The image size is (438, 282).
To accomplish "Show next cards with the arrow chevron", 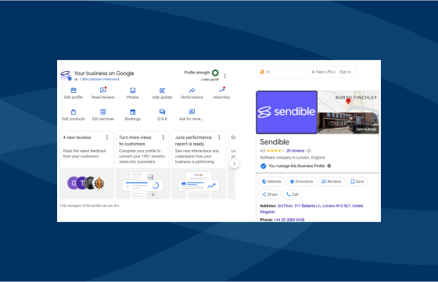I will click(235, 164).
